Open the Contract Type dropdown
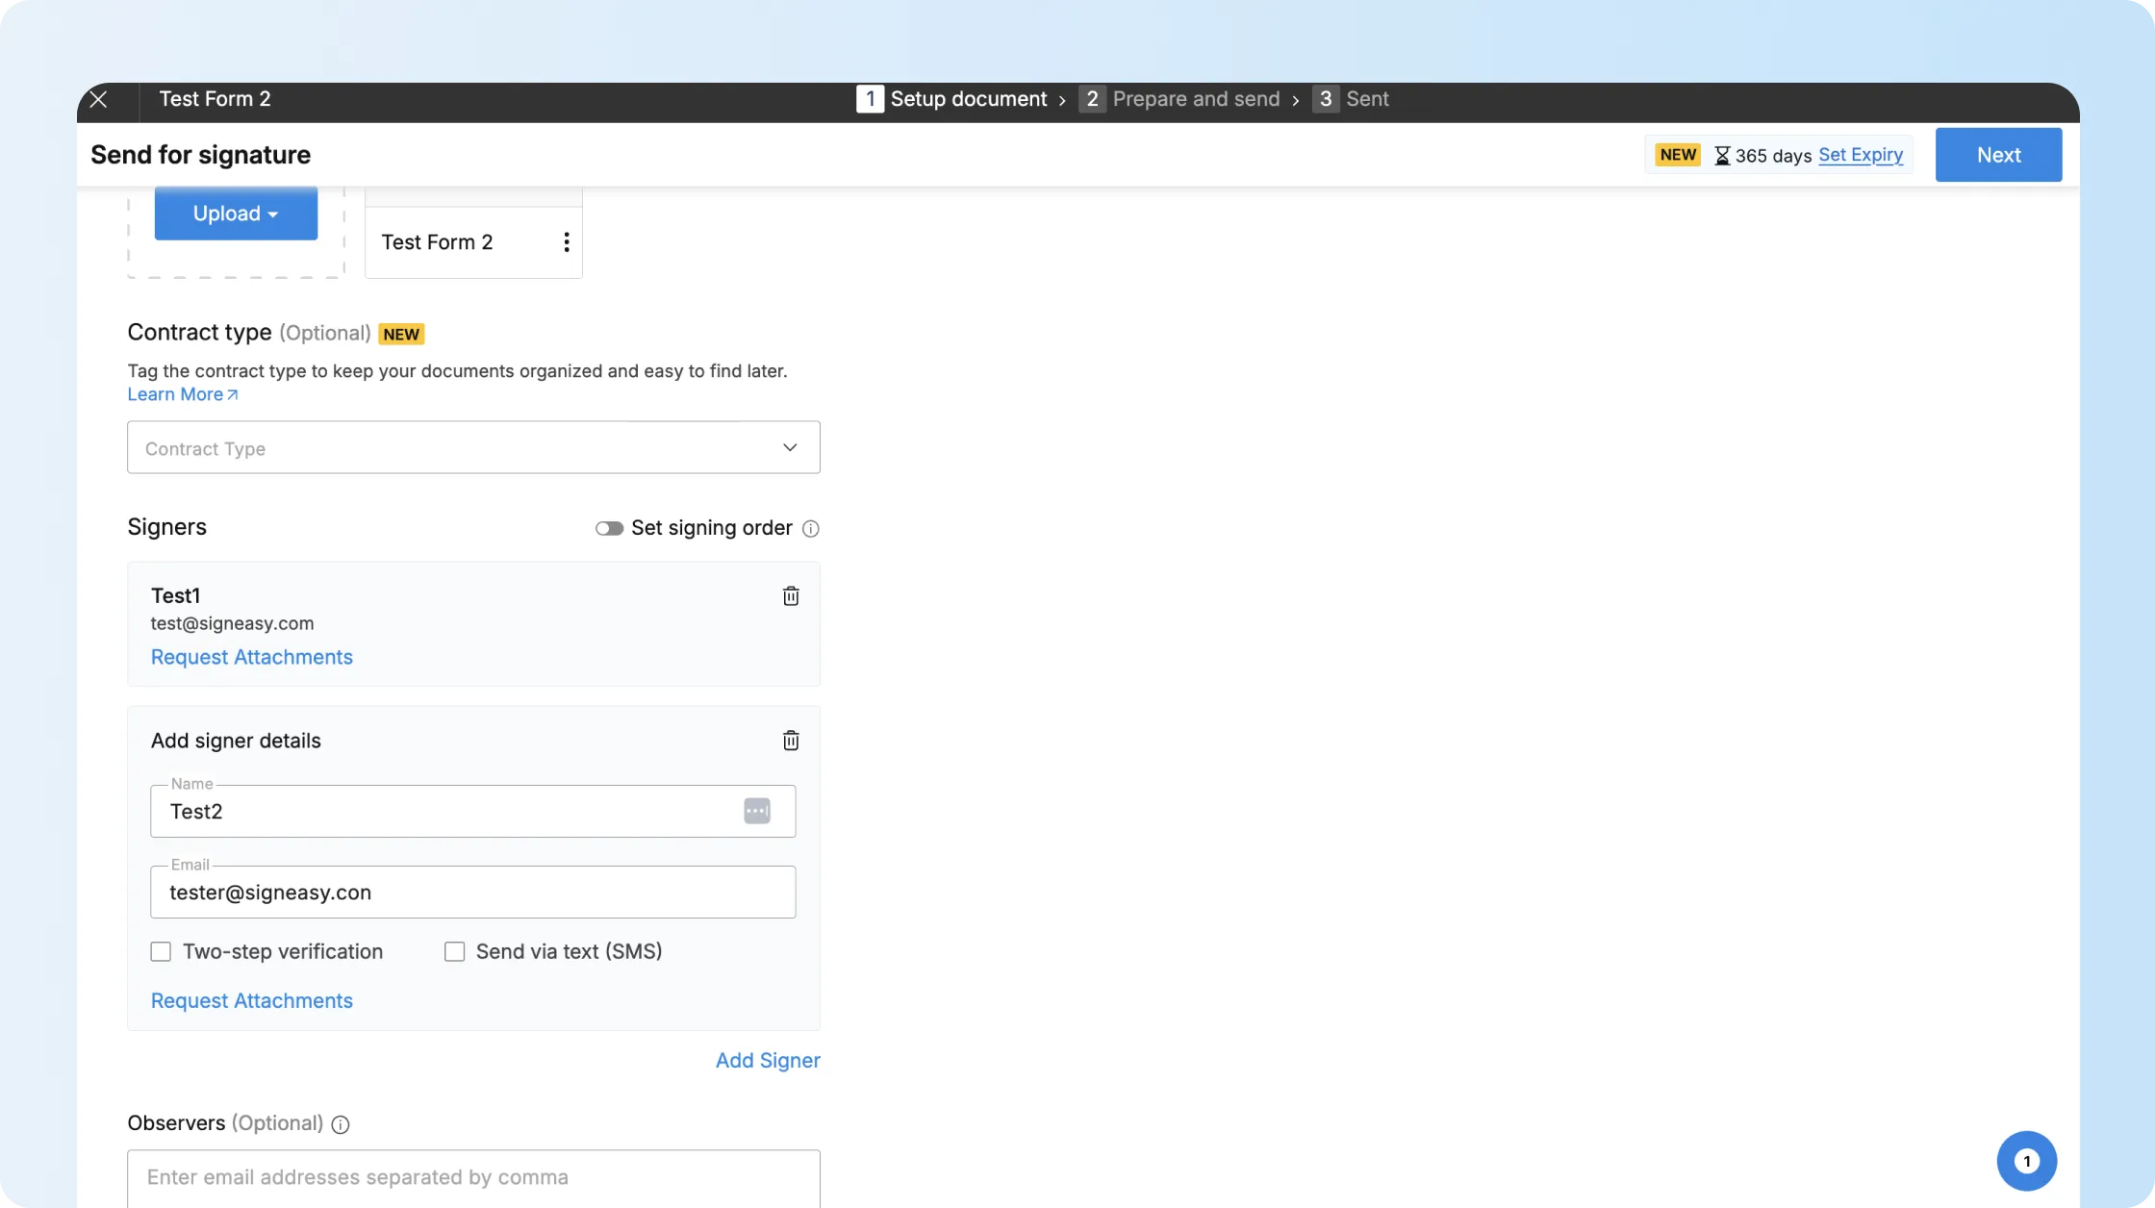This screenshot has height=1208, width=2155. tap(473, 447)
